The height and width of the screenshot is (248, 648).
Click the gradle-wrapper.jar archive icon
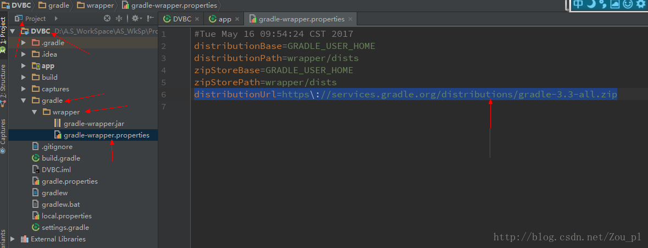[58, 124]
